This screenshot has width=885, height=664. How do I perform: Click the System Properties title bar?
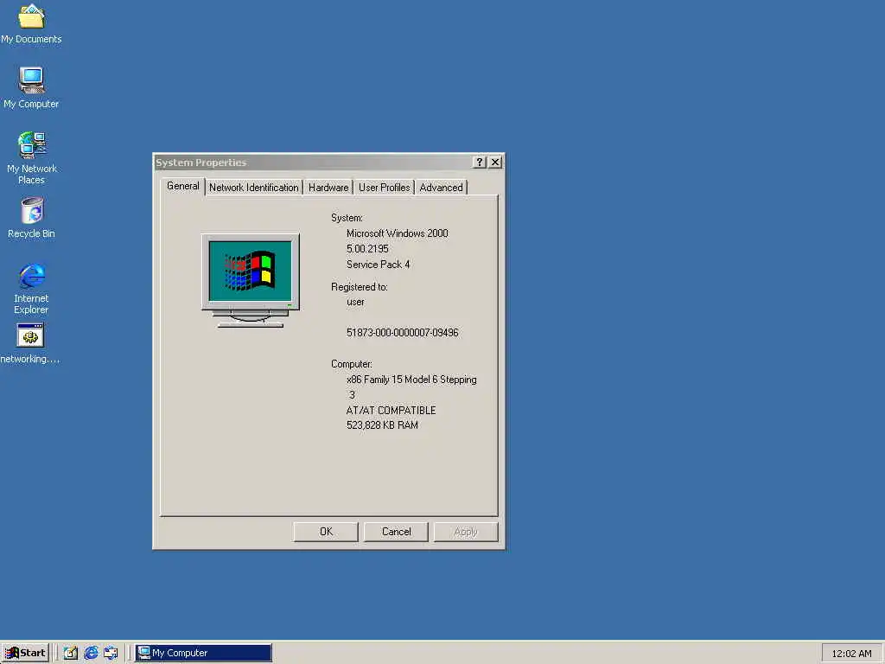[313, 163]
